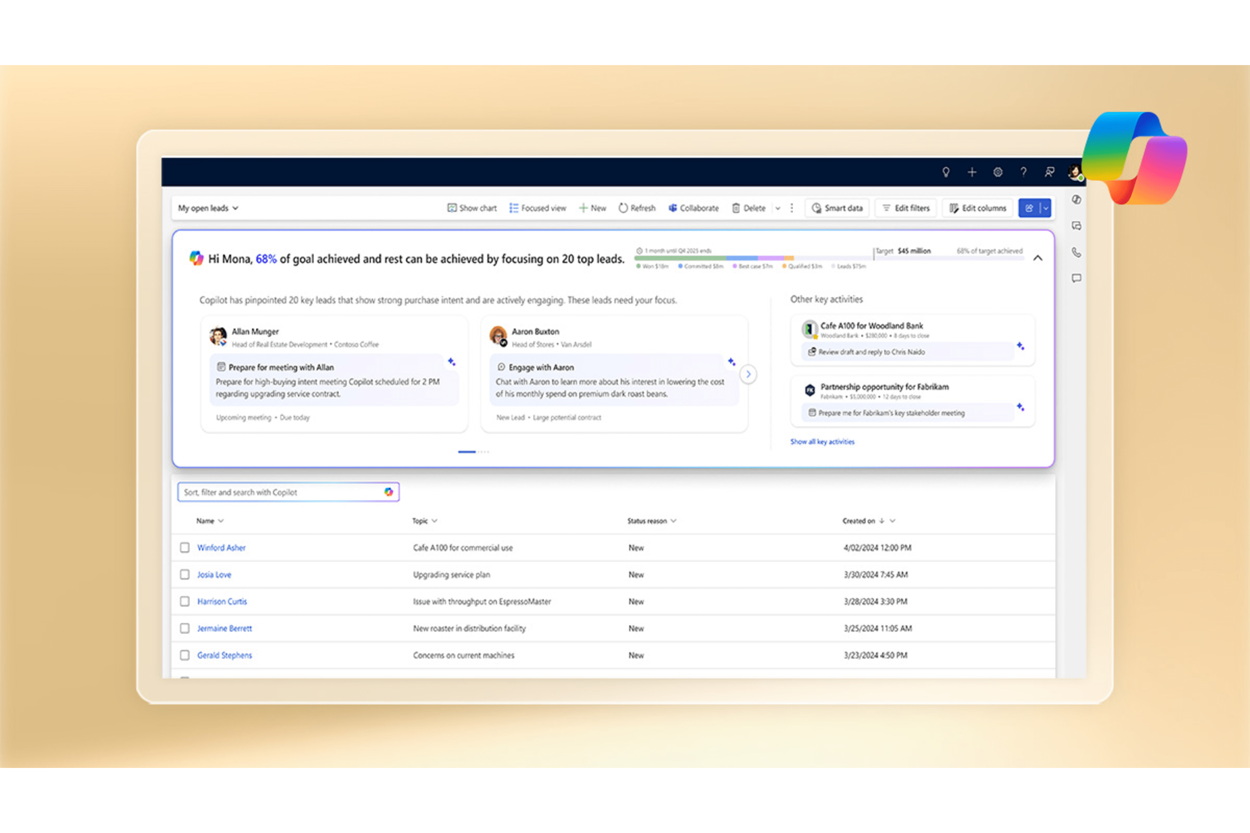
Task: Click the plus icon in top bar
Action: (x=971, y=172)
